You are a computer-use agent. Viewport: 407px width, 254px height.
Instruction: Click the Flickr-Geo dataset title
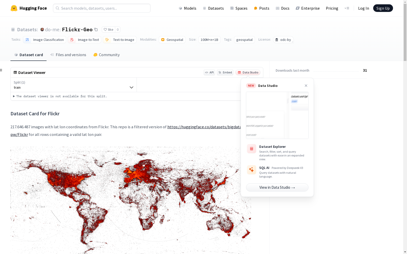pyautogui.click(x=77, y=29)
